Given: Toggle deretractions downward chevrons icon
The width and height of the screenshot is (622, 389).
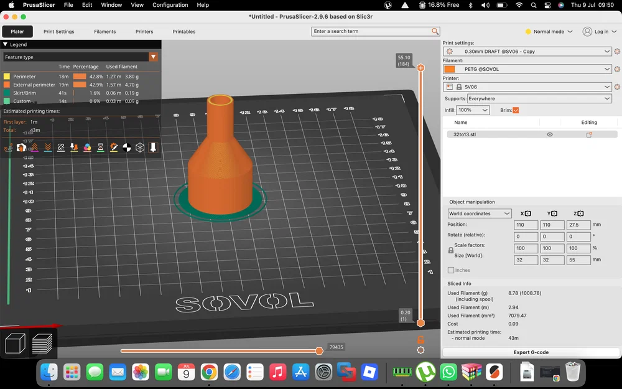Looking at the screenshot, I should (x=48, y=148).
